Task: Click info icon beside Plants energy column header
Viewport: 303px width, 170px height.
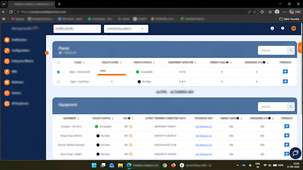Action: [x=227, y=63]
